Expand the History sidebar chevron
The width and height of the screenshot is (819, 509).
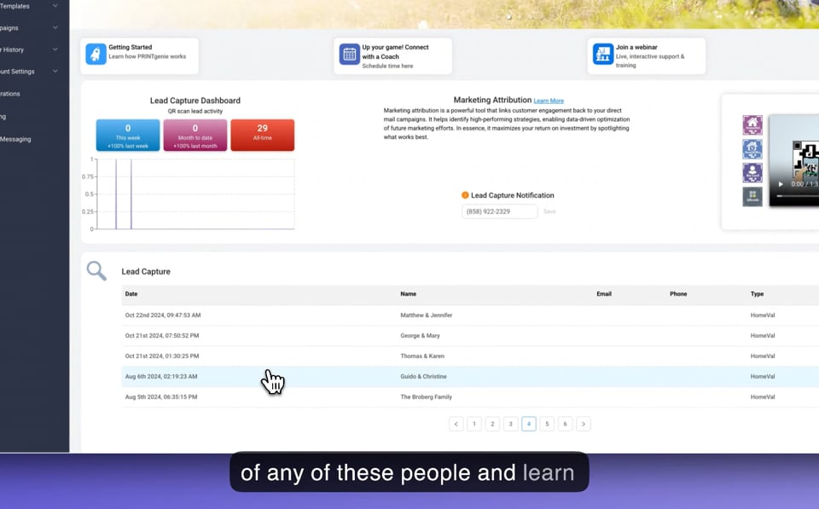55,49
